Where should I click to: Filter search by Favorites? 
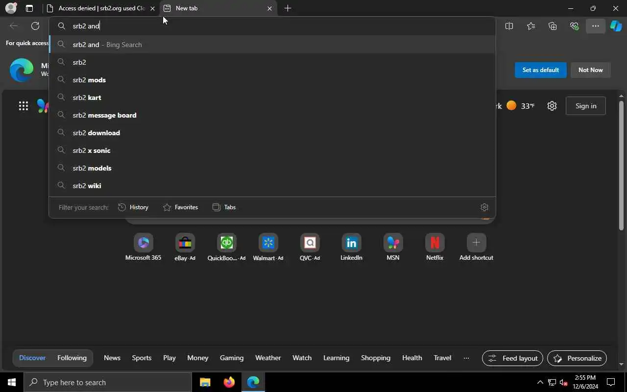point(180,207)
